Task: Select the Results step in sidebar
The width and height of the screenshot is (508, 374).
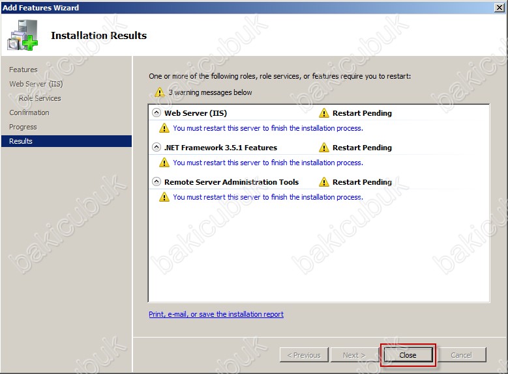Action: [67, 141]
